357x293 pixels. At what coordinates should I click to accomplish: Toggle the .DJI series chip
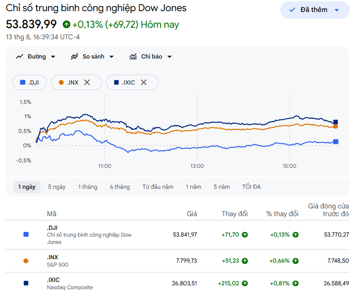coord(29,82)
